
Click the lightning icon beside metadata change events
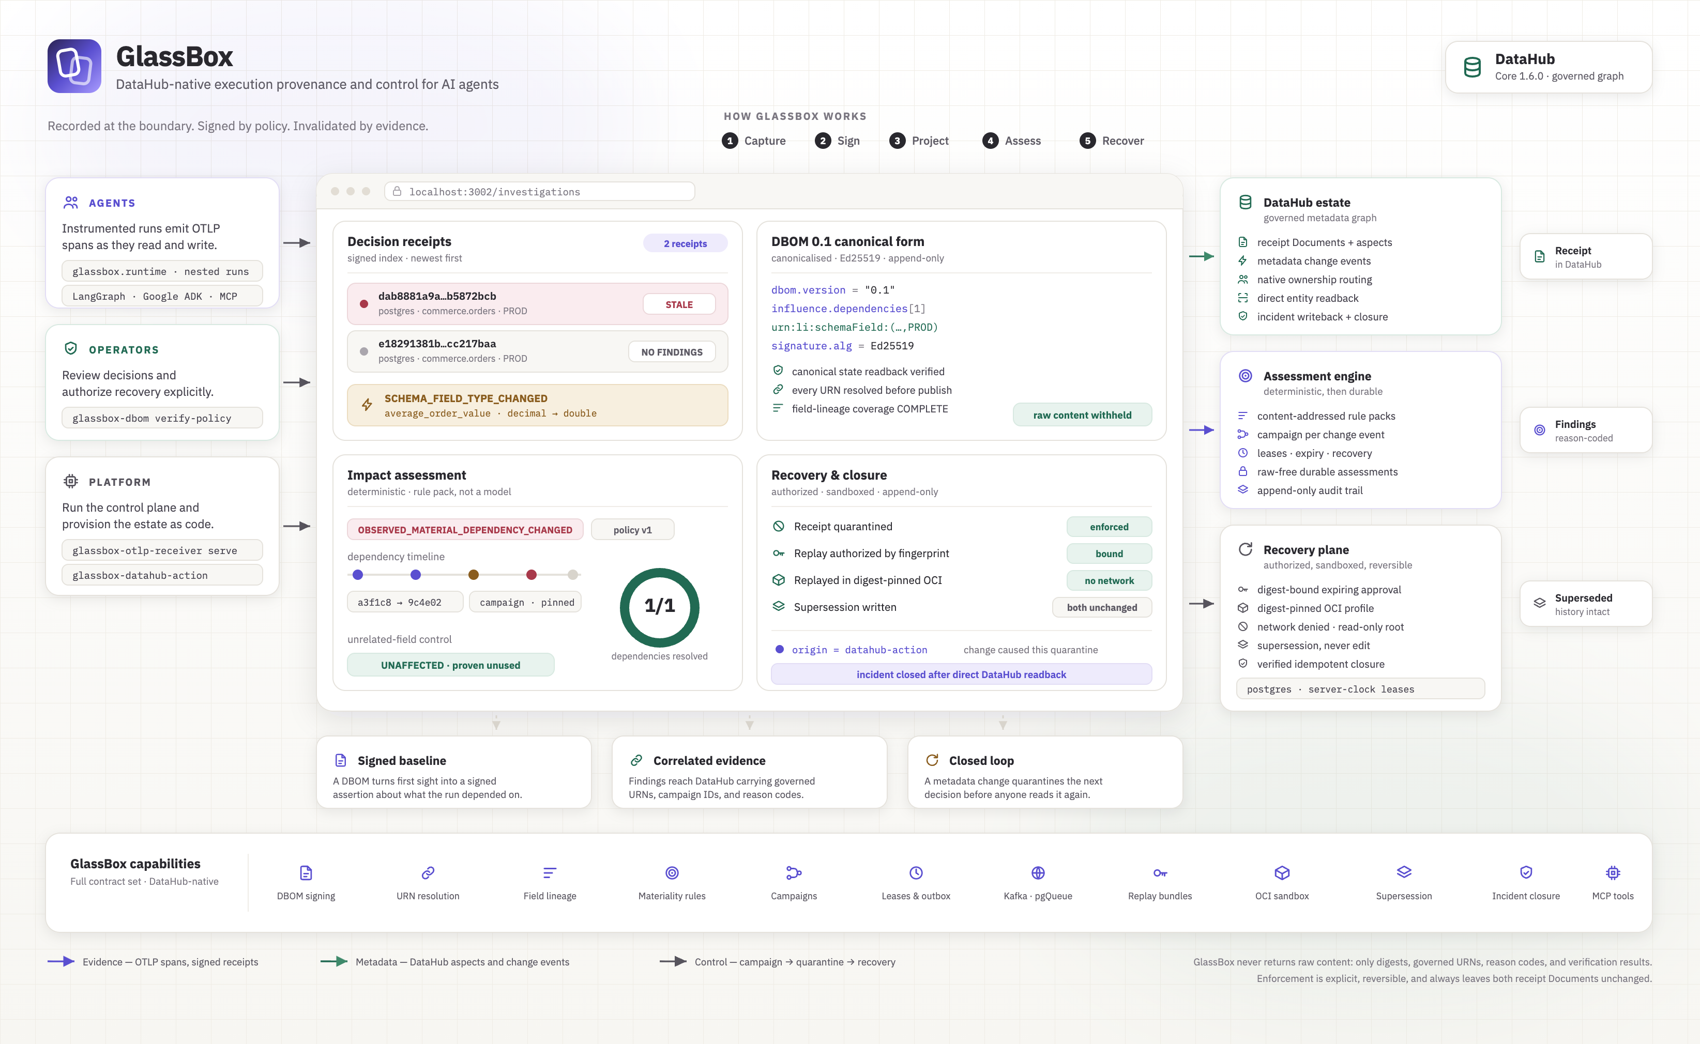1243,260
